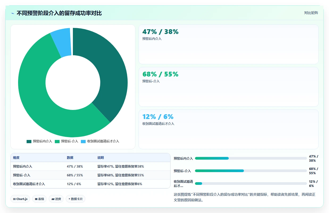
Task: Click the 数据 column header
Action: (70, 158)
